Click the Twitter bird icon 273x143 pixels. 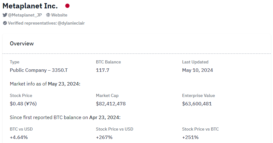[x=5, y=15]
